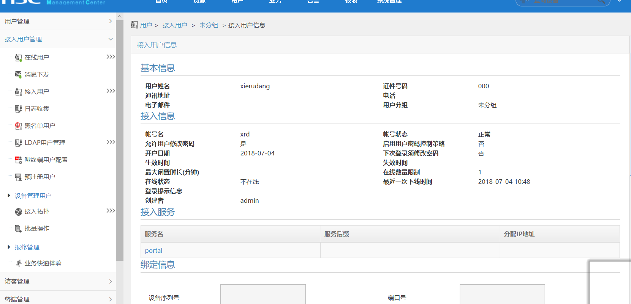This screenshot has height=304, width=631.
Task: Open the 业务快速体验 running-figure icon
Action: click(18, 263)
